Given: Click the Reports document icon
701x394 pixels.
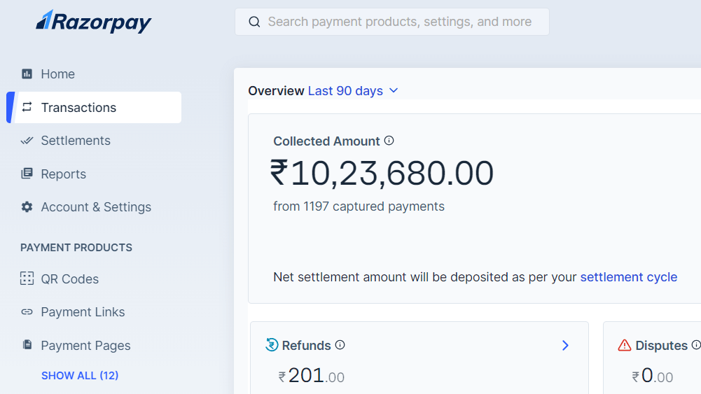Looking at the screenshot, I should (27, 174).
